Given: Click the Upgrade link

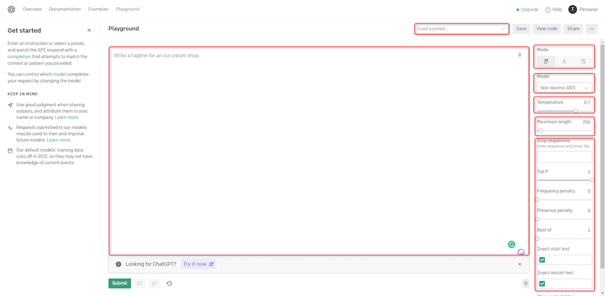Looking at the screenshot, I should click(x=527, y=9).
